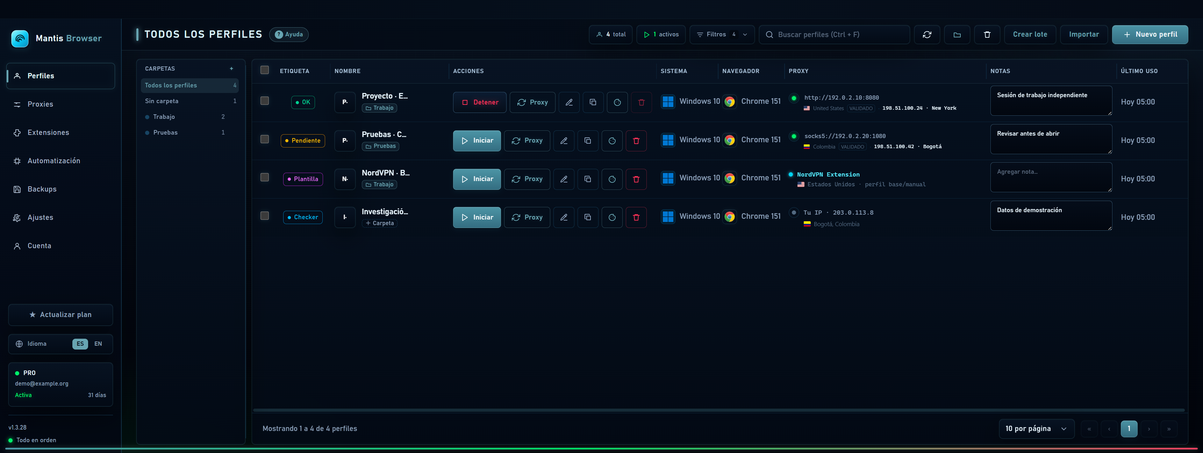Click the horizontal scrollbar under the table
Screen dimensions: 1203x453
(719, 410)
